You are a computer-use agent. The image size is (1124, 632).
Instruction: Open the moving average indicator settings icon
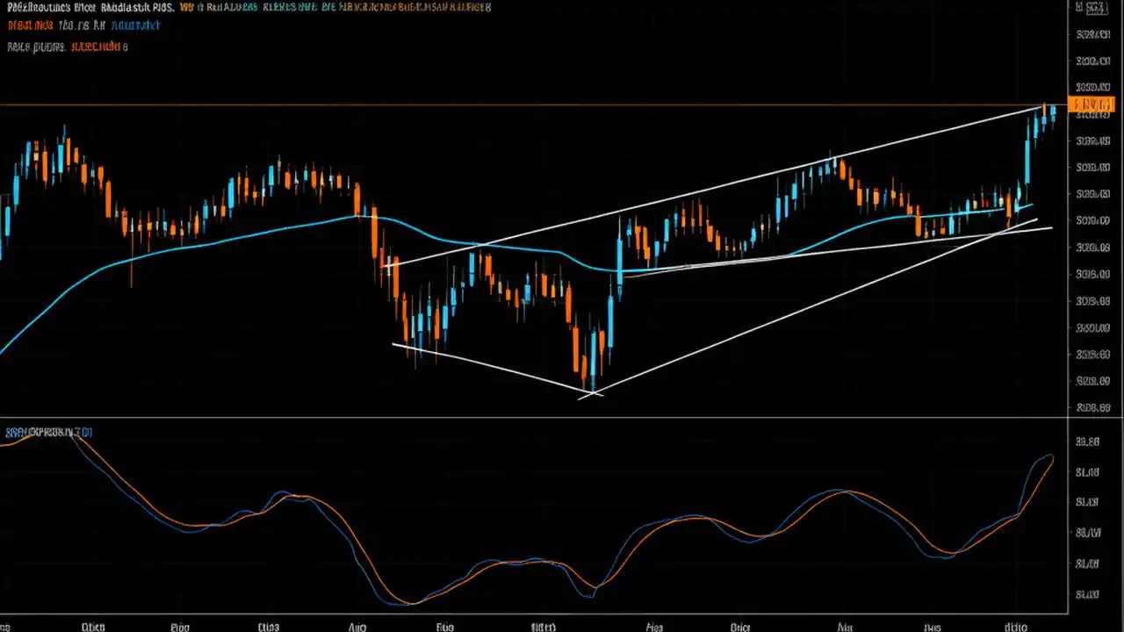(x=31, y=25)
